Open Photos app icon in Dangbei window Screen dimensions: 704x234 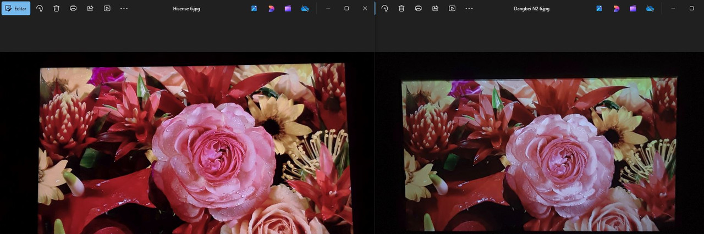coord(599,8)
